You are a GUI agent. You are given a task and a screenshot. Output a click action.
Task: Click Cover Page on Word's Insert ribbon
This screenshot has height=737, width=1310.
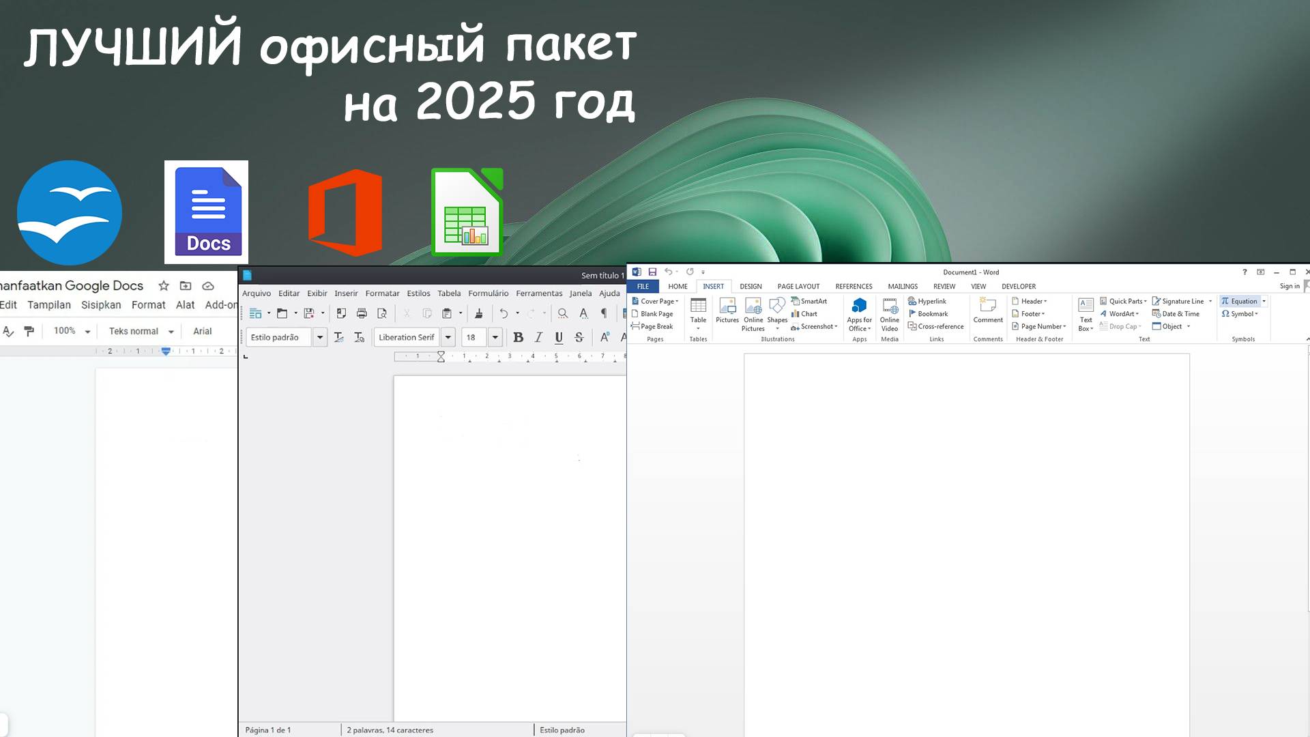[x=656, y=301]
